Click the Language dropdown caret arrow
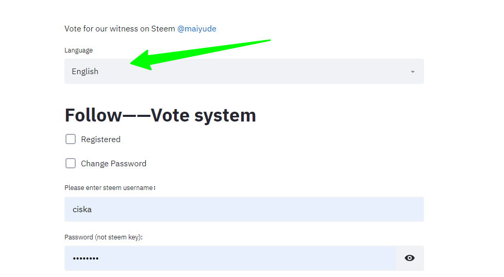 click(x=413, y=72)
